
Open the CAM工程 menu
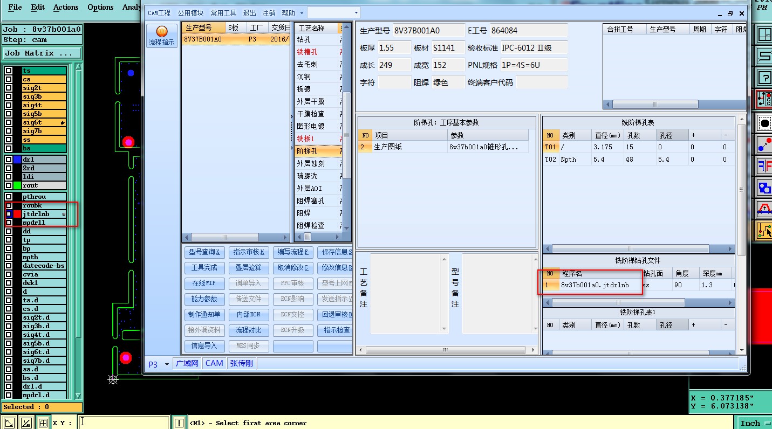[x=159, y=13]
